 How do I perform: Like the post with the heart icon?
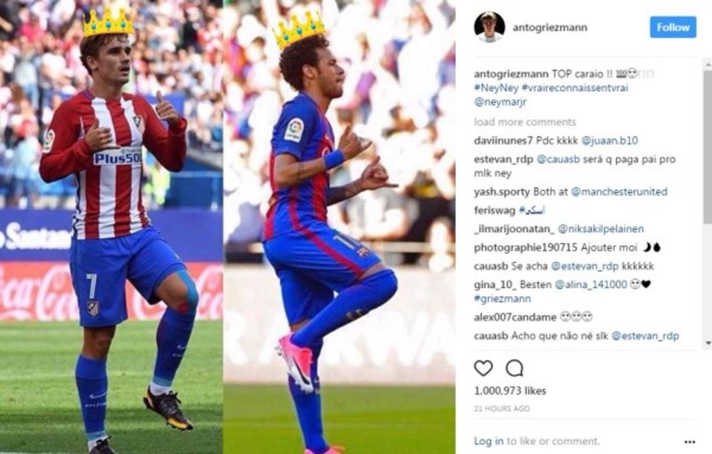tap(484, 368)
